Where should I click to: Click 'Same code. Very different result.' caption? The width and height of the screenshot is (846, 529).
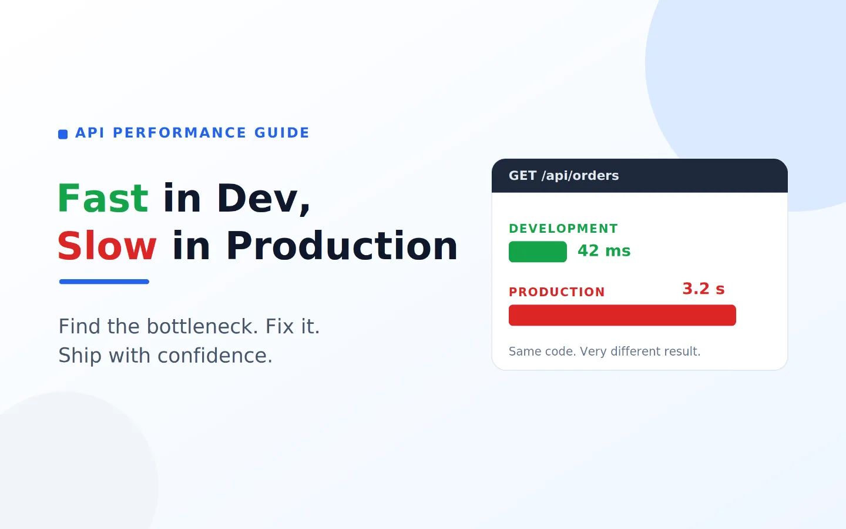(605, 351)
